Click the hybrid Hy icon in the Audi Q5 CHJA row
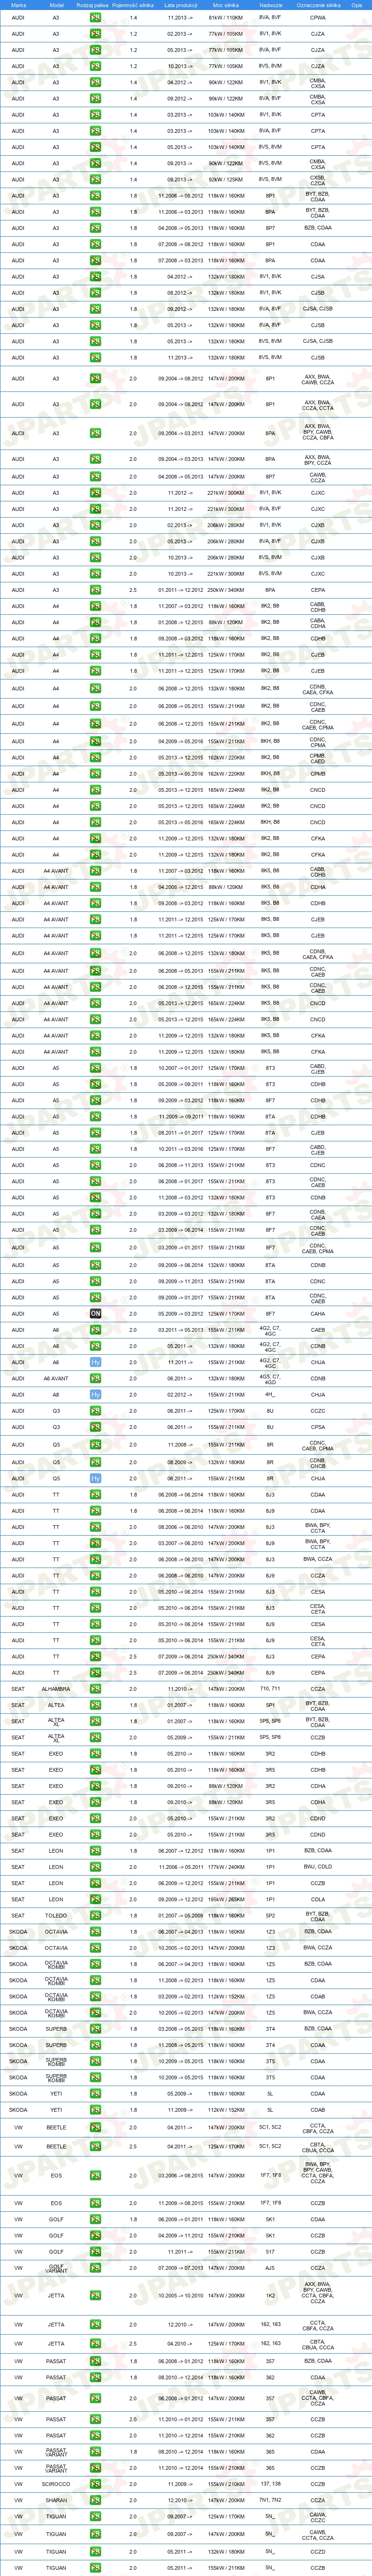This screenshot has height=2576, width=372. coord(96,1478)
